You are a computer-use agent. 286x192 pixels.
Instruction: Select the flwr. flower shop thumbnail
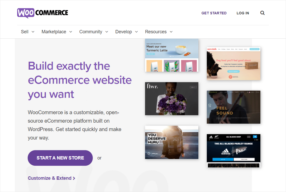(x=171, y=99)
